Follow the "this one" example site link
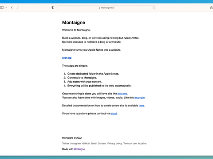The height and width of the screenshot is (159, 213). pyautogui.click(x=122, y=94)
